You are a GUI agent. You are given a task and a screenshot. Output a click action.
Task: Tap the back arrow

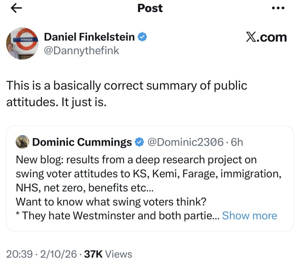[x=17, y=9]
